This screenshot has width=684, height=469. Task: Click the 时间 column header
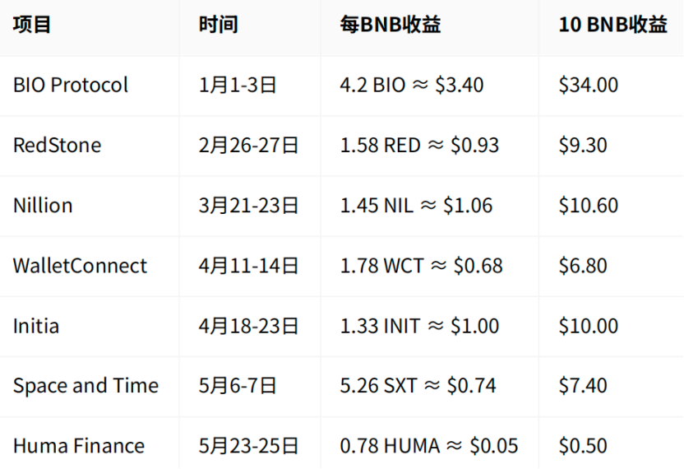tap(219, 25)
